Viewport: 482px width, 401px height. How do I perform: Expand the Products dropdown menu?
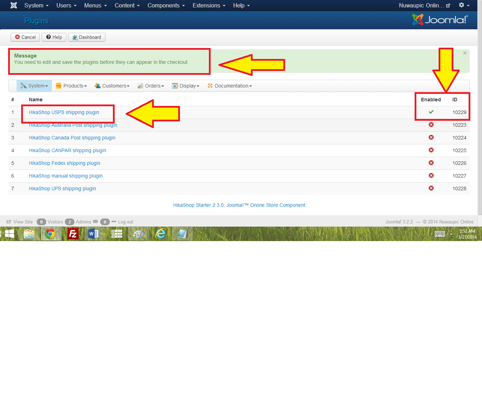pyautogui.click(x=71, y=86)
